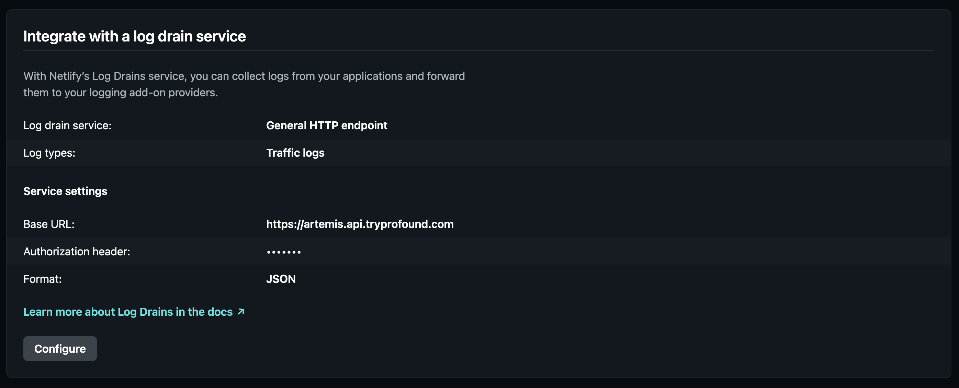Click the base URL artemis.api.tryprofound.com value
Viewport: 959px width, 388px height.
click(x=360, y=224)
